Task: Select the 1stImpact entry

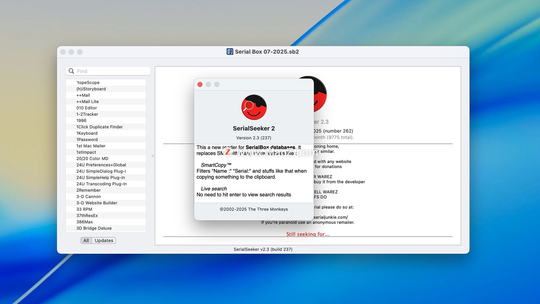Action: click(x=106, y=152)
